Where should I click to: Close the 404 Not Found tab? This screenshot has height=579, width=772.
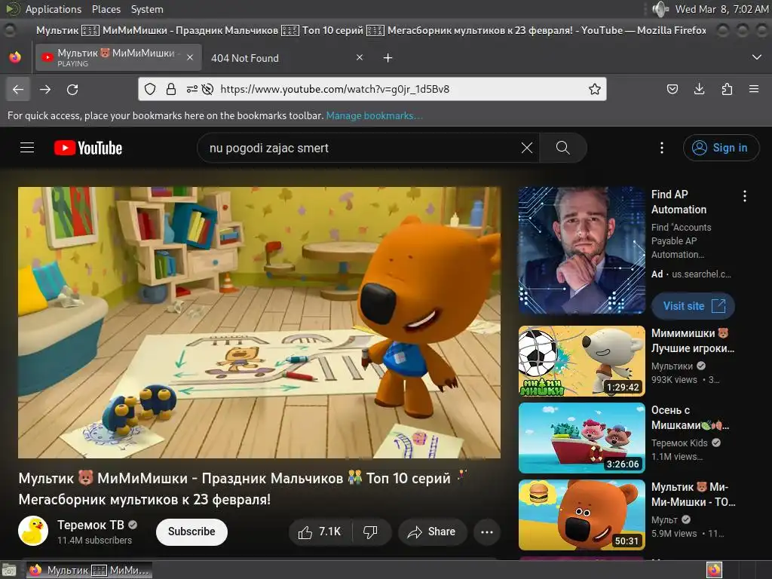[360, 57]
